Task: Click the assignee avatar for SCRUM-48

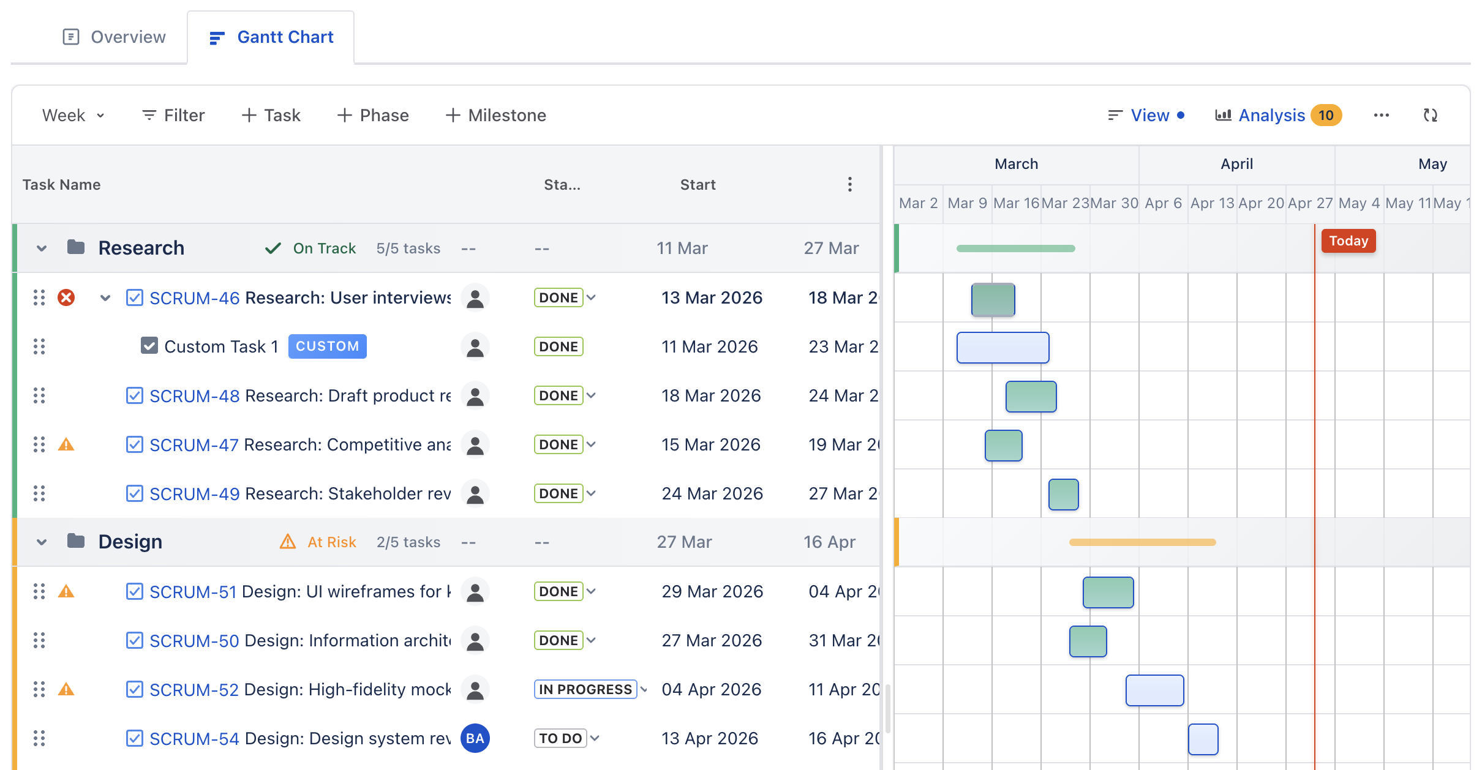Action: coord(475,395)
